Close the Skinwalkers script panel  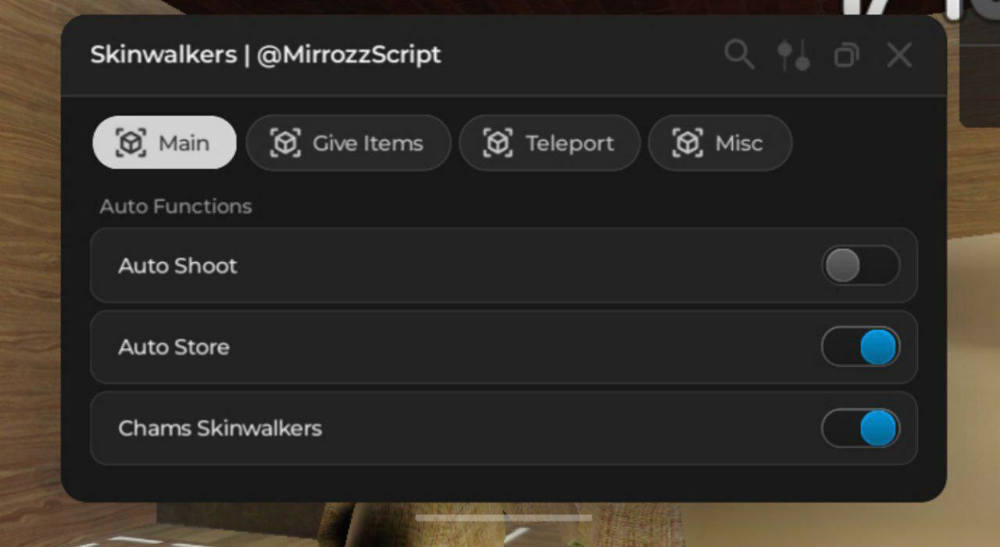click(899, 55)
